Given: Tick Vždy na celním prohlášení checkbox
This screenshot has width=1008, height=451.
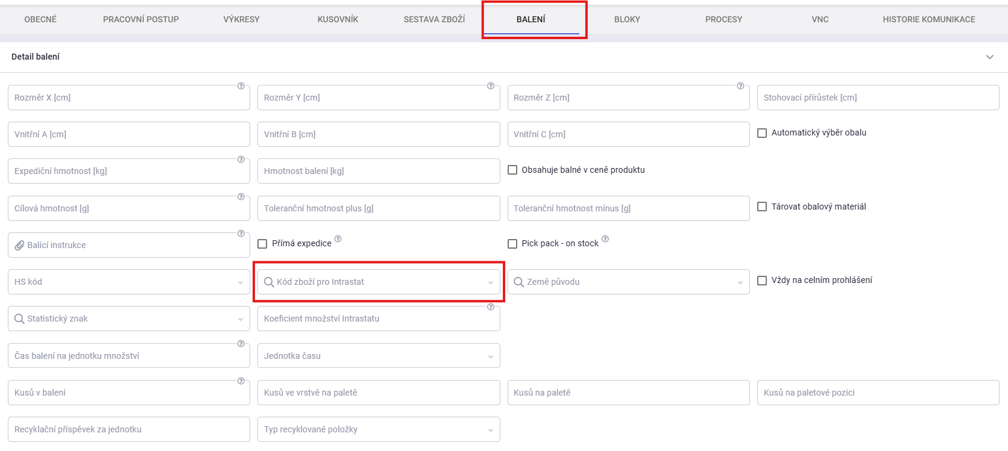Looking at the screenshot, I should [x=762, y=281].
